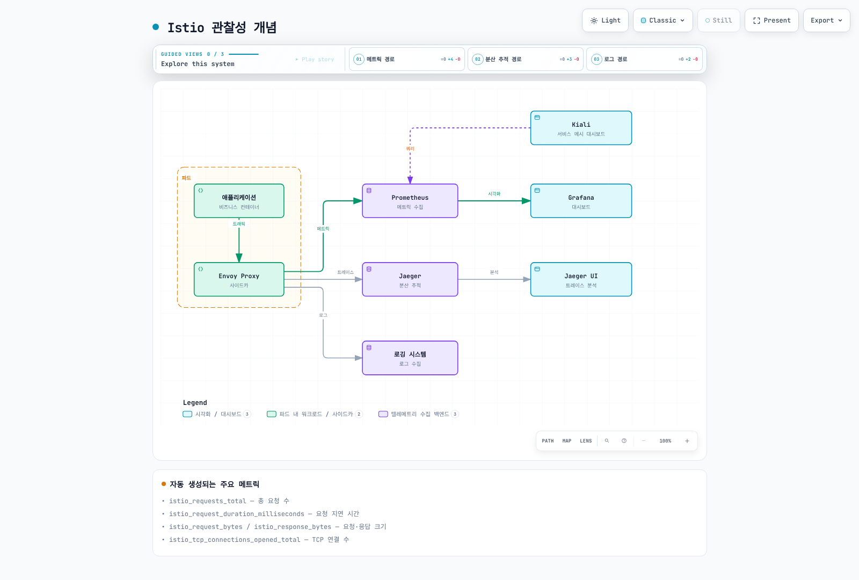This screenshot has height=580, width=859.
Task: Open help via question mark icon
Action: click(624, 441)
